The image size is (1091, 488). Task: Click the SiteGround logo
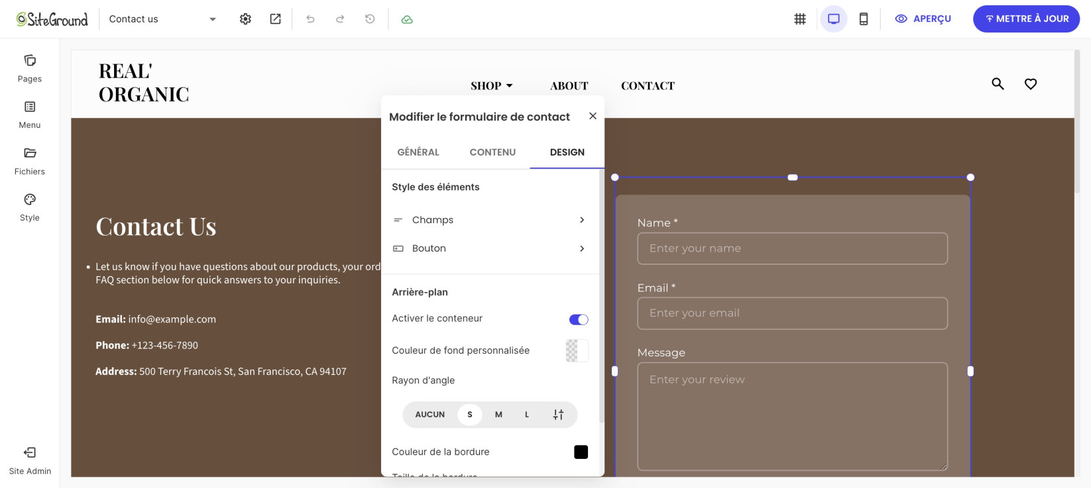[52, 19]
